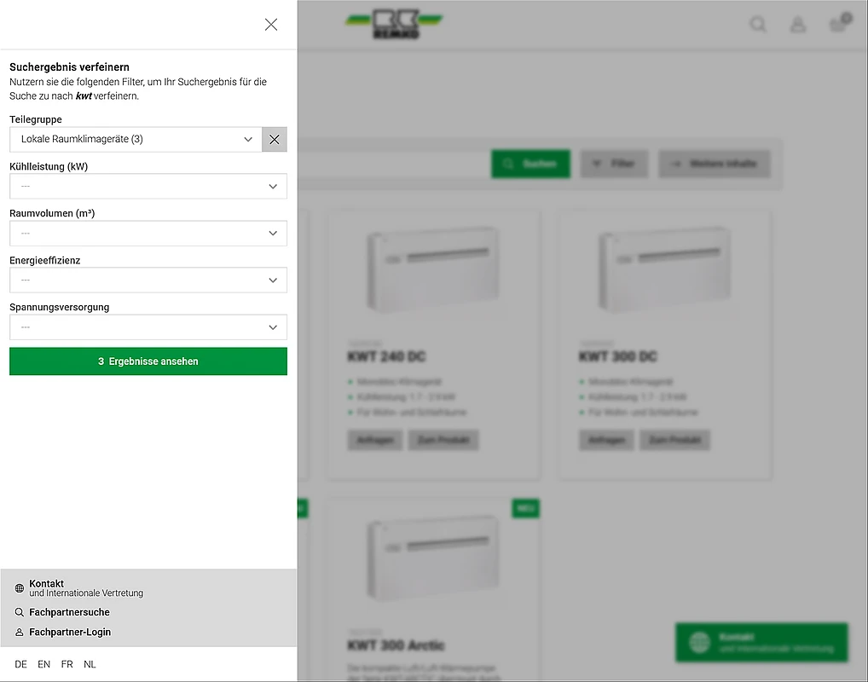This screenshot has width=868, height=682.
Task: Open Kontakt und Internationale Vertretung link
Action: point(85,588)
